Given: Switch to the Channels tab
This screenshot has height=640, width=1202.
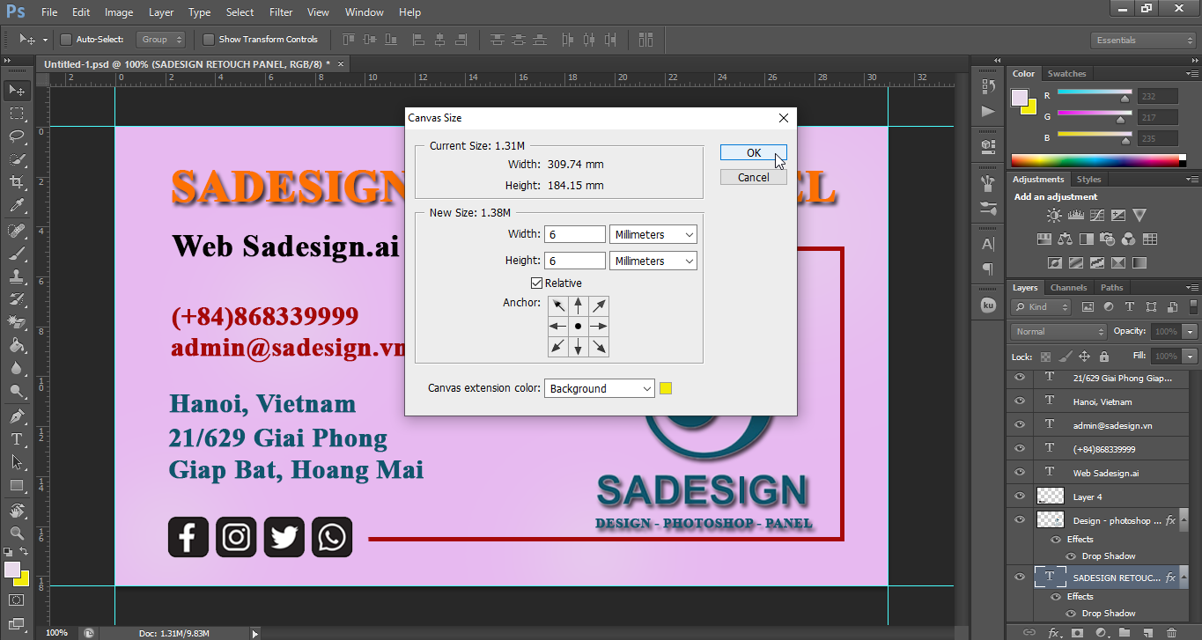Looking at the screenshot, I should click(1068, 288).
